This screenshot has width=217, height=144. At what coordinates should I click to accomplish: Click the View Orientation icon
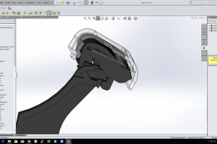tap(107, 18)
